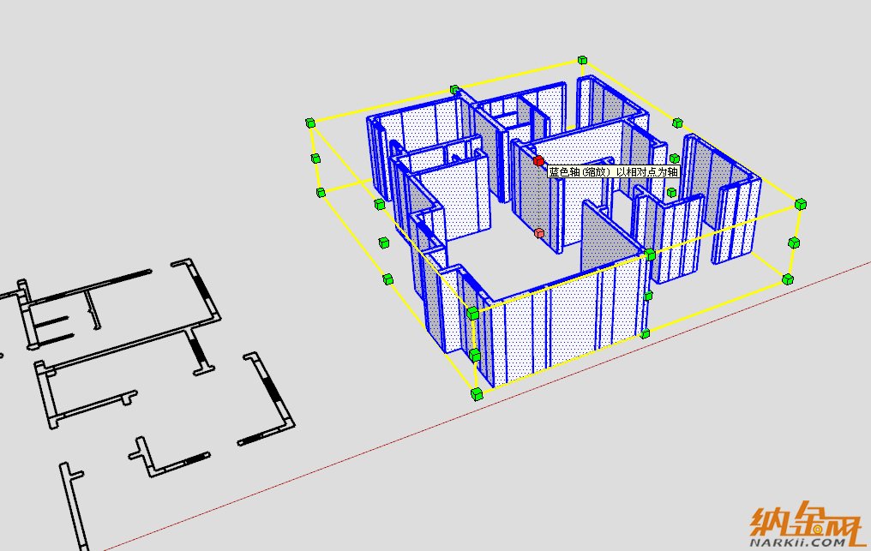Click the pink opposite-point grip below the red grip
Image resolution: width=871 pixels, height=551 pixels.
(x=539, y=233)
